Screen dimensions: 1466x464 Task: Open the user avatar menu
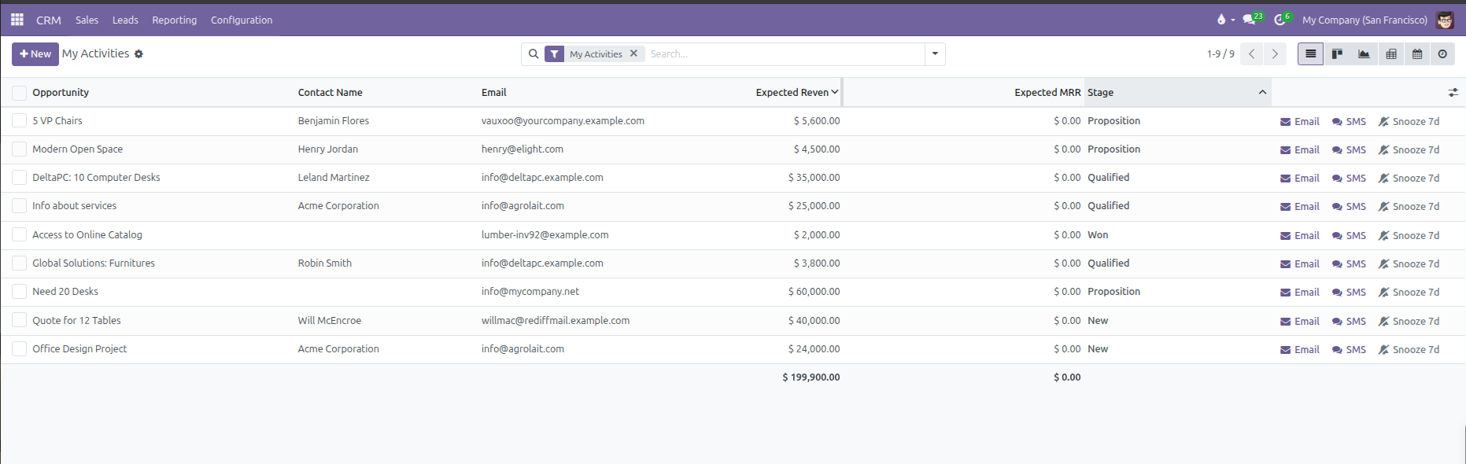tap(1445, 20)
